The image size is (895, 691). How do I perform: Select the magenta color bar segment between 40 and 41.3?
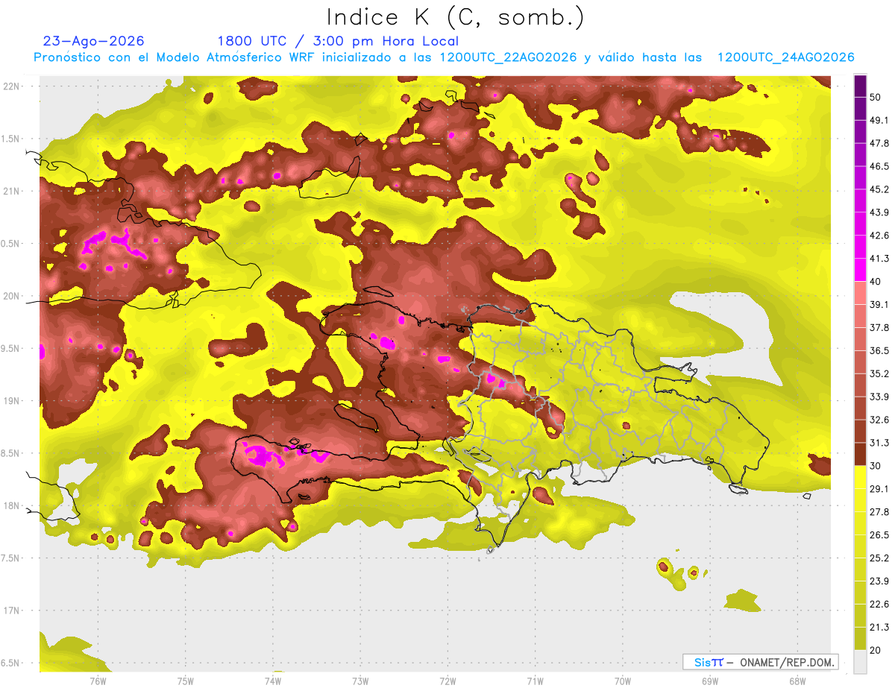click(860, 270)
